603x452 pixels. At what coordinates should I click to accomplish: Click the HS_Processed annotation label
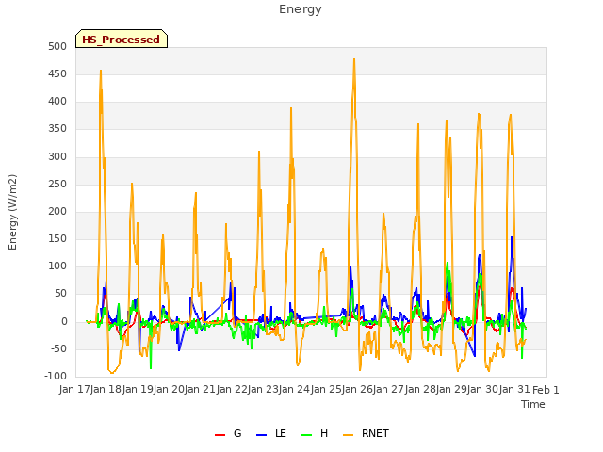pos(122,39)
